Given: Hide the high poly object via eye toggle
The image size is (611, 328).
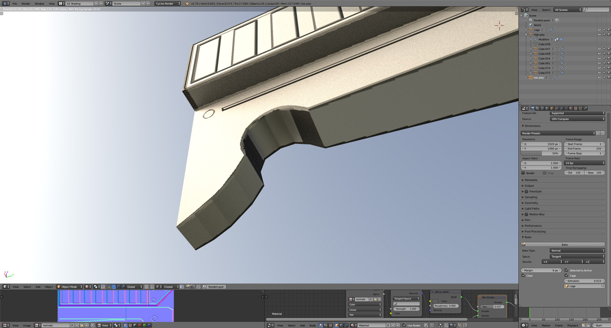Looking at the screenshot, I should pos(599,34).
